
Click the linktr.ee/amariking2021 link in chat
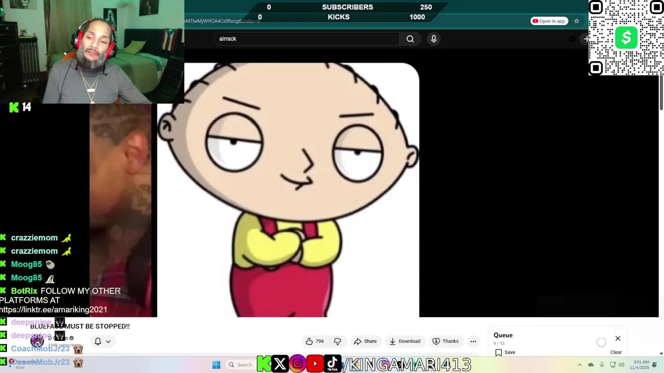point(53,310)
